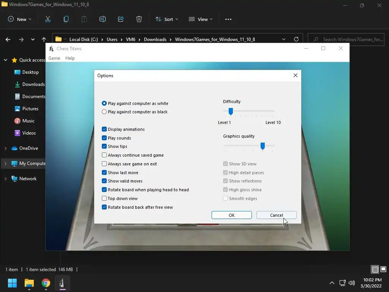Image resolution: width=389 pixels, height=292 pixels.
Task: Open Google Chrome from the taskbar
Action: [x=46, y=283]
